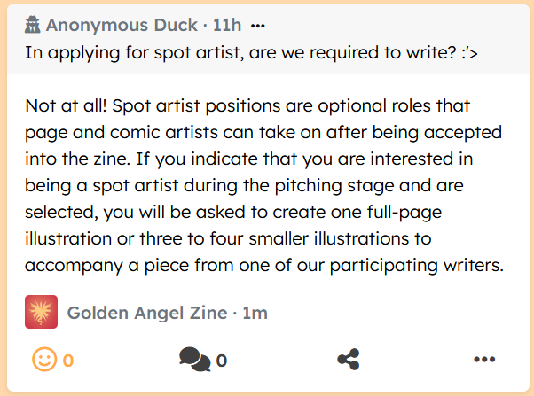Click the ":'>" emoticon in the question
The image size is (534, 396).
[467, 51]
